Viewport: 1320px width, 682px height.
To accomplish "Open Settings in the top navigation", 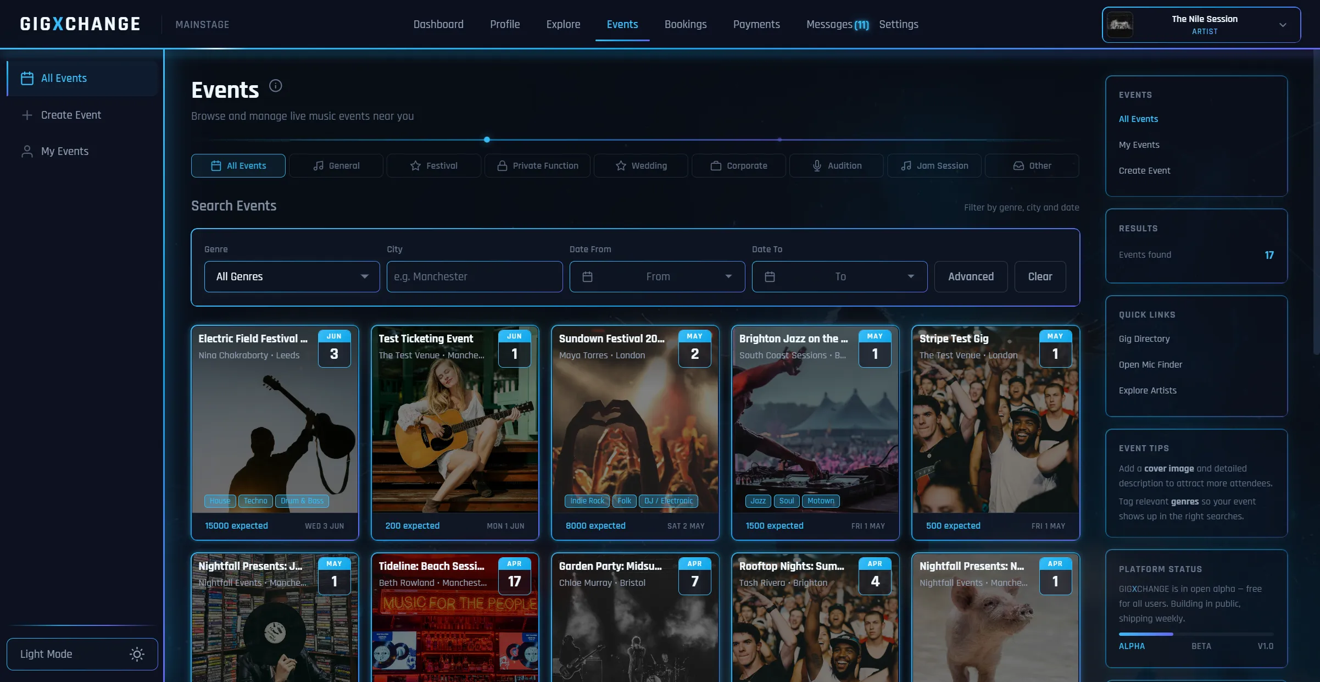I will [899, 24].
